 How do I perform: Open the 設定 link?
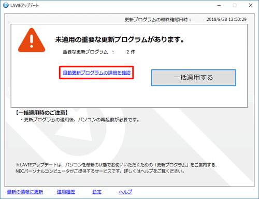[x=97, y=192]
